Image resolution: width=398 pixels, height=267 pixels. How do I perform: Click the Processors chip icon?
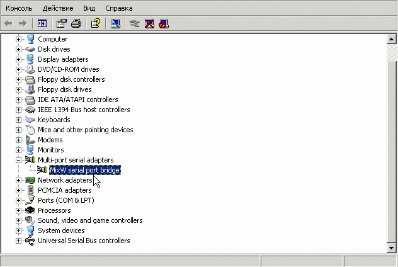coord(30,210)
